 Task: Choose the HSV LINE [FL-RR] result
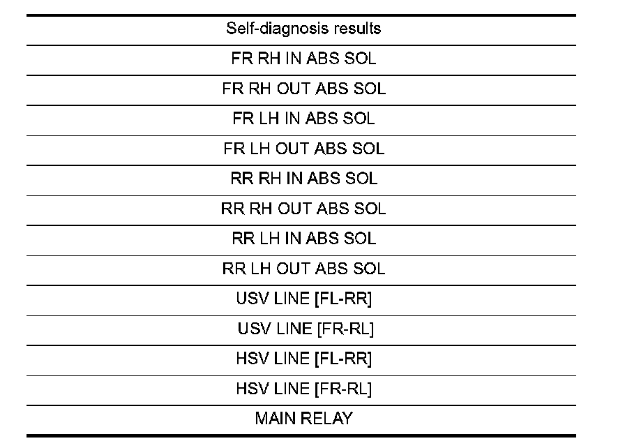(x=303, y=359)
